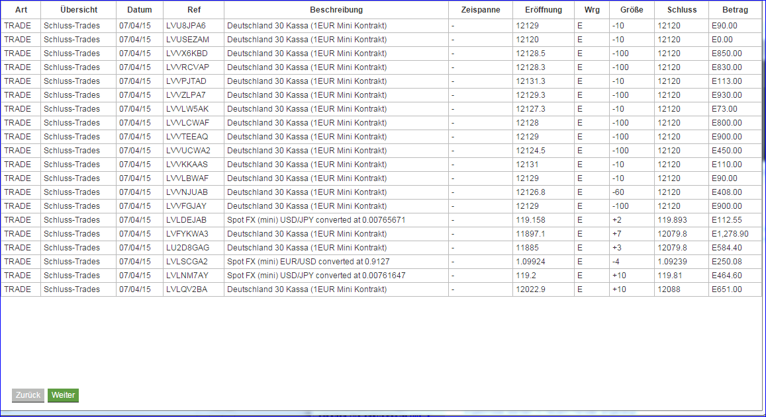766x417 pixels.
Task: Click the Übersicht column header
Action: click(x=77, y=9)
